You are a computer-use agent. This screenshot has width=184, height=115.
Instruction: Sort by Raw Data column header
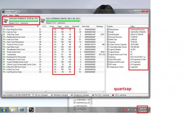(86, 26)
